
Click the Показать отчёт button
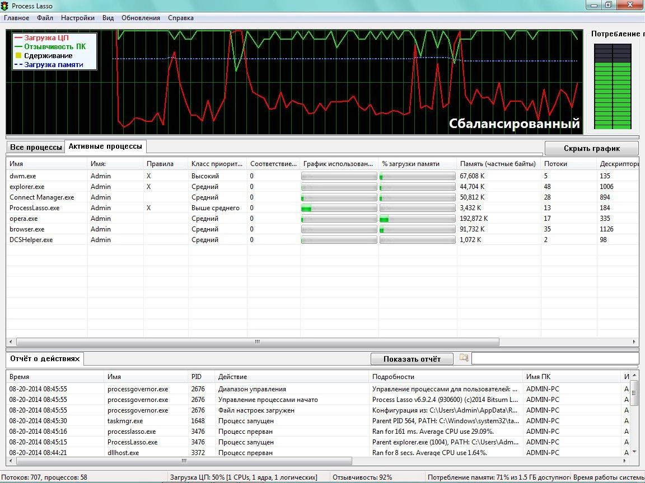pos(412,359)
